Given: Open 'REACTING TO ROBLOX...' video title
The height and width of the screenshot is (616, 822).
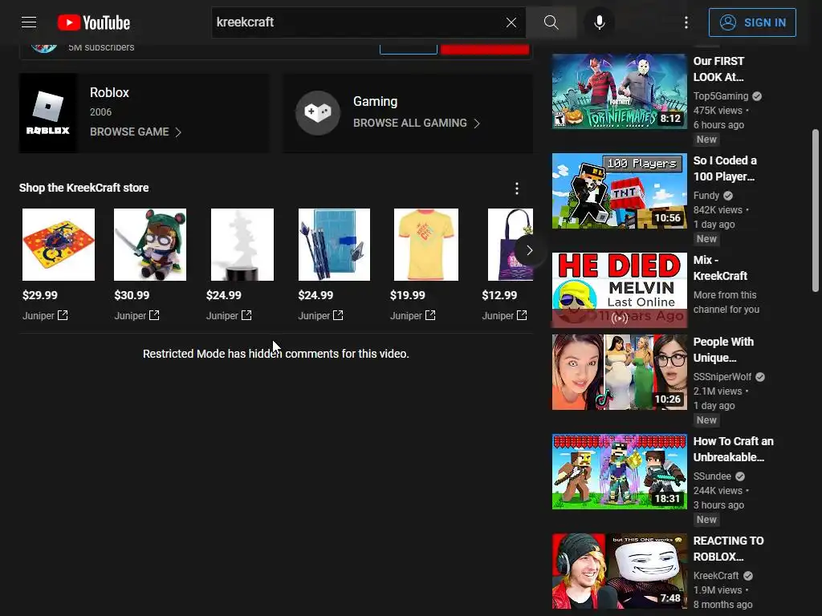Looking at the screenshot, I should pyautogui.click(x=728, y=549).
